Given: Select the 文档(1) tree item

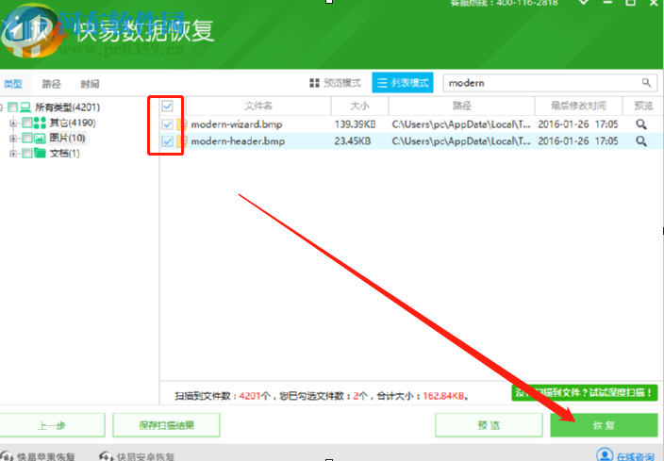Looking at the screenshot, I should (64, 153).
